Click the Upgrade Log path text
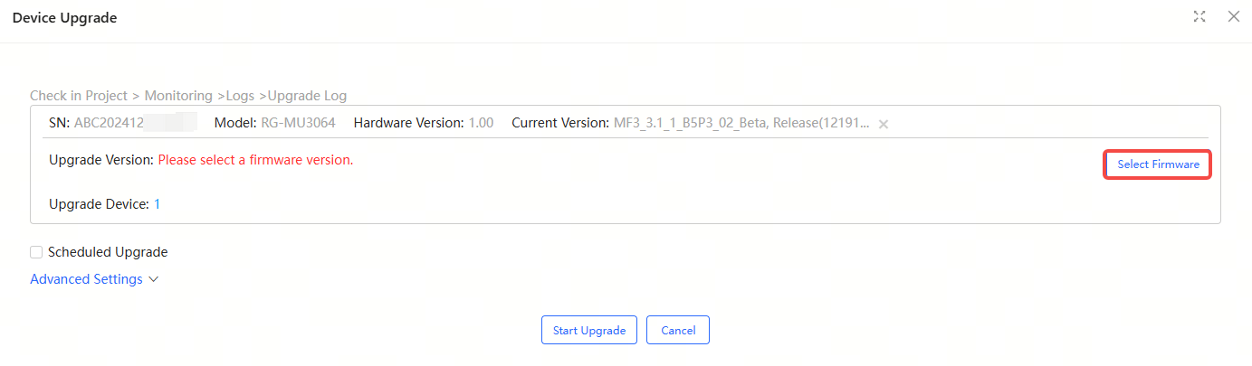 [x=307, y=96]
